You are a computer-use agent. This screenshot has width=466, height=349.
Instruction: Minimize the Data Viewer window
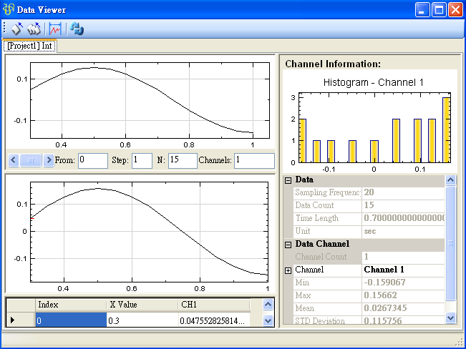[422, 10]
